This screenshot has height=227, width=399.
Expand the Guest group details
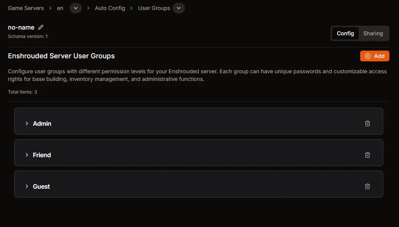(x=27, y=186)
